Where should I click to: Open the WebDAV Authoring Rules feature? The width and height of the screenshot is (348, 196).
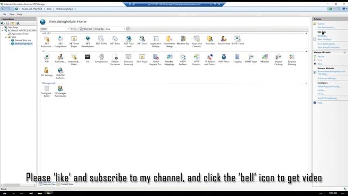pyautogui.click(x=60, y=73)
